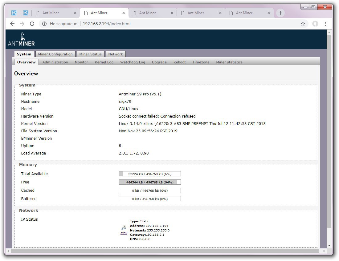Open Miner statistics sub-tab
The width and height of the screenshot is (339, 261).
click(x=229, y=62)
